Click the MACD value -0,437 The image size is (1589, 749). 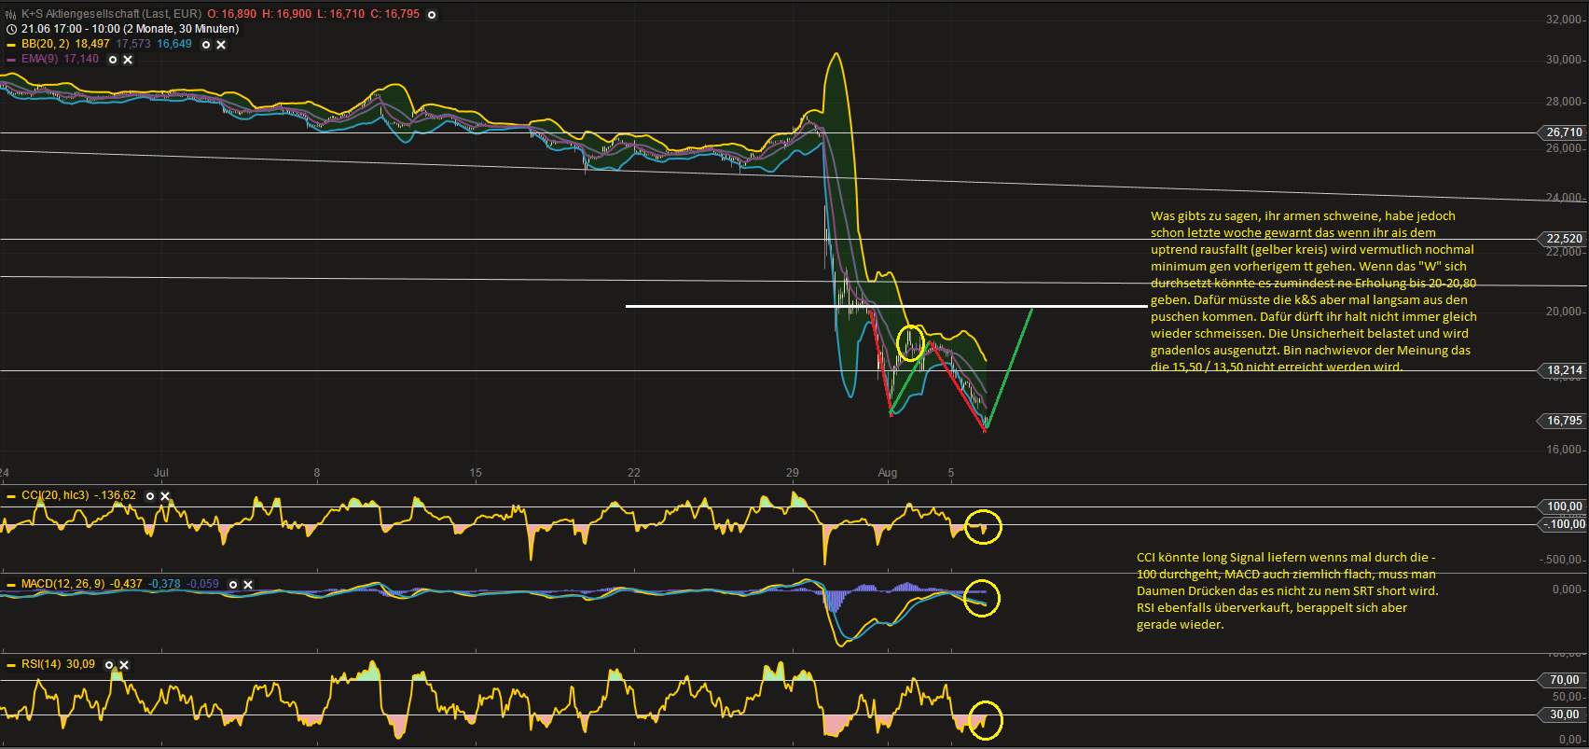click(126, 584)
